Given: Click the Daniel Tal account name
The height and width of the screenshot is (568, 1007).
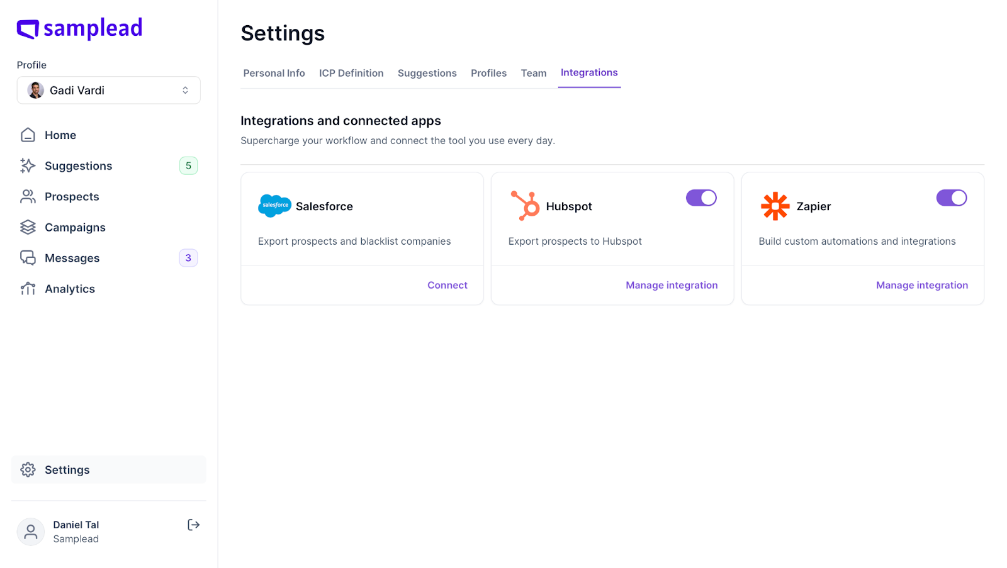Looking at the screenshot, I should [x=76, y=525].
